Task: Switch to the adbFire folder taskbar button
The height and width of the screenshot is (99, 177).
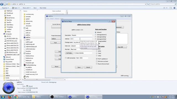Action: (x=40, y=97)
